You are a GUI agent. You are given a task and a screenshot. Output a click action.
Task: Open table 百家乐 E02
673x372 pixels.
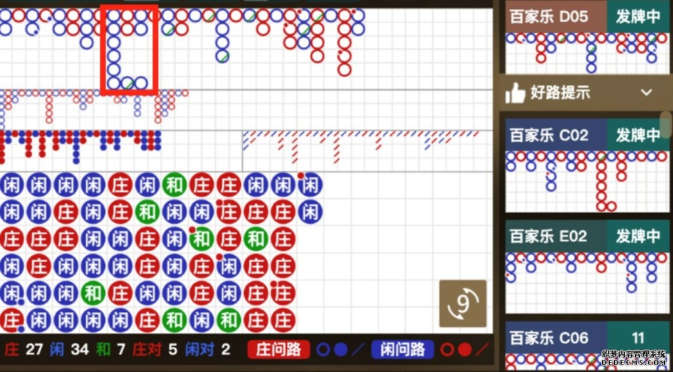tap(556, 236)
